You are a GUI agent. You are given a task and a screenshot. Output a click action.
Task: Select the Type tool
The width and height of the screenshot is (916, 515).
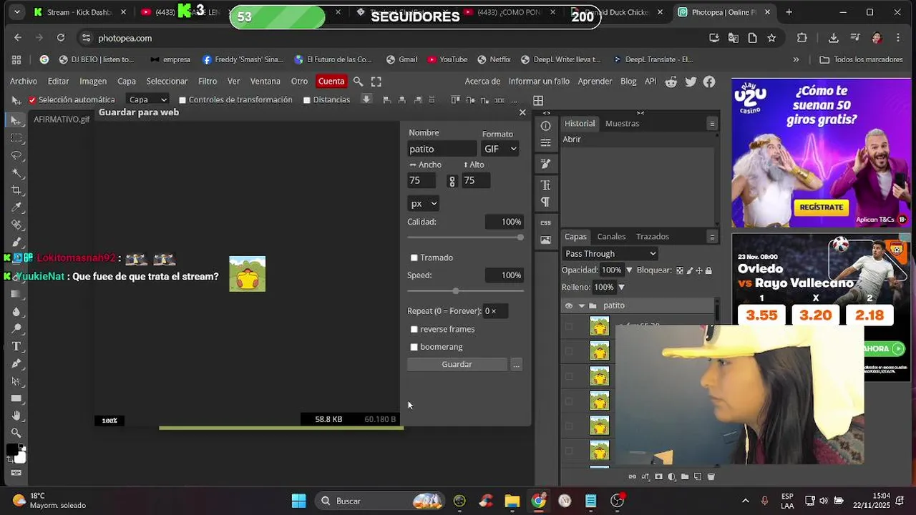click(x=16, y=346)
